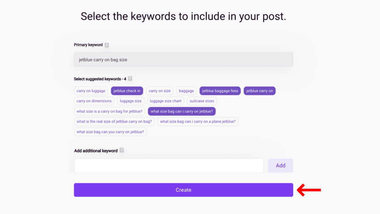Viewport: 380px width, 214px height.
Task: Deselect 'what size bag can i carry on jetblue?'
Action: [x=182, y=111]
